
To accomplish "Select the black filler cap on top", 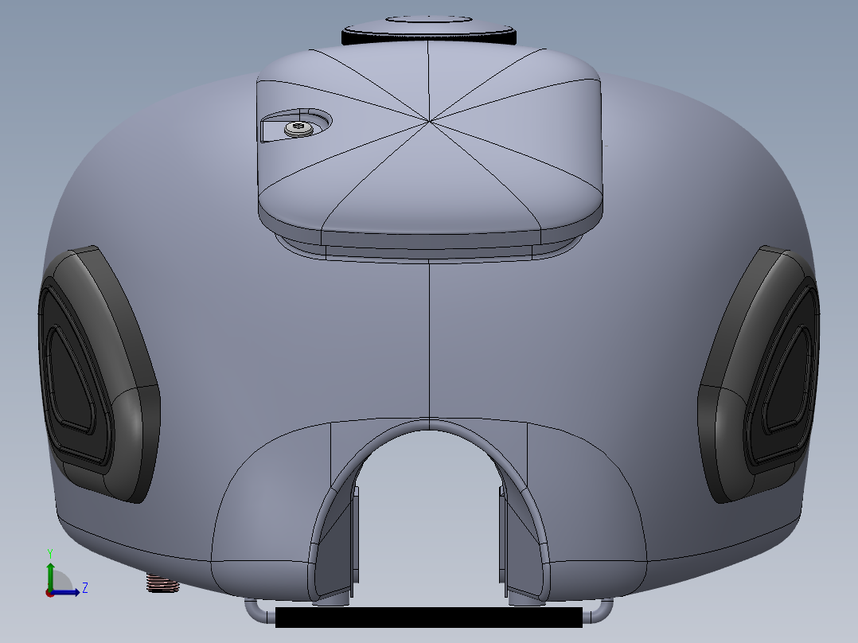I will pos(429,31).
